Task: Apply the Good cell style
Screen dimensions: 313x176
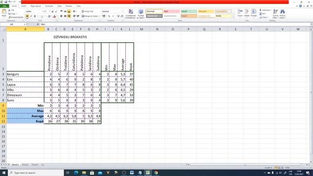Action: [x=189, y=11]
